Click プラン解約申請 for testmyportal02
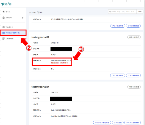This screenshot has width=145, height=125. [x=133, y=75]
